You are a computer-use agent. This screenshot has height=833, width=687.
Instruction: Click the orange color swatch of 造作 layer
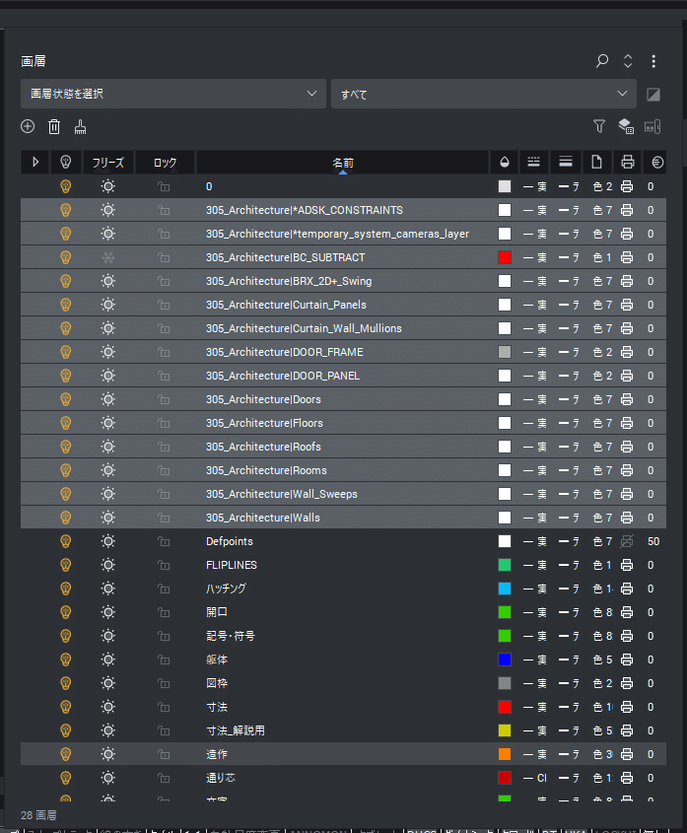(x=505, y=754)
